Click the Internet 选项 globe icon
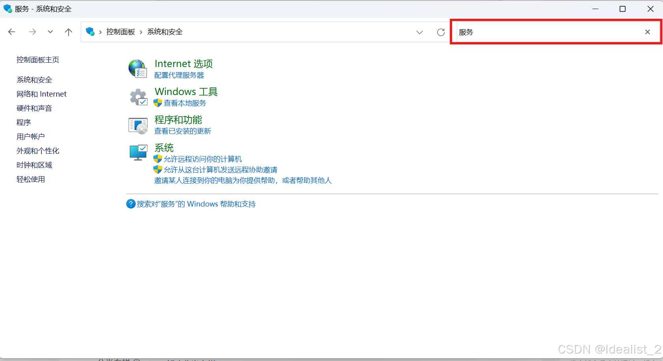663x361 pixels. 138,69
